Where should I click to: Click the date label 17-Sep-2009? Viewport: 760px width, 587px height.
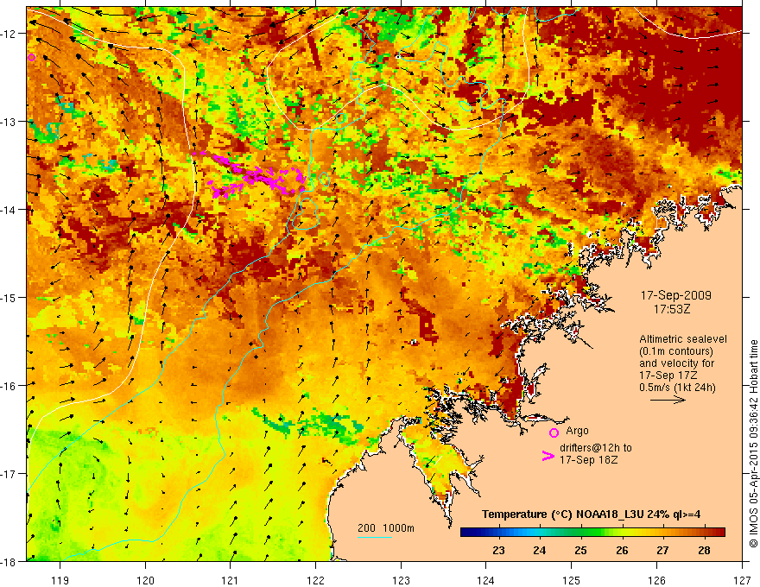pos(675,295)
